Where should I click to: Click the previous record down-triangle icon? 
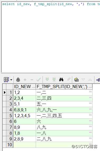83,80
